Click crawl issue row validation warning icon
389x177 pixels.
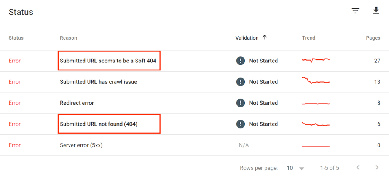pyautogui.click(x=240, y=82)
